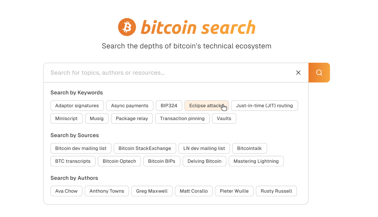Select author Greg Maxwell

[152, 191]
